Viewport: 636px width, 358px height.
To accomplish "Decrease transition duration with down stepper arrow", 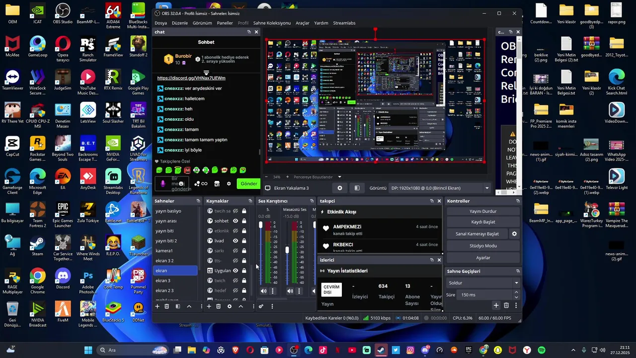I will coord(516,297).
